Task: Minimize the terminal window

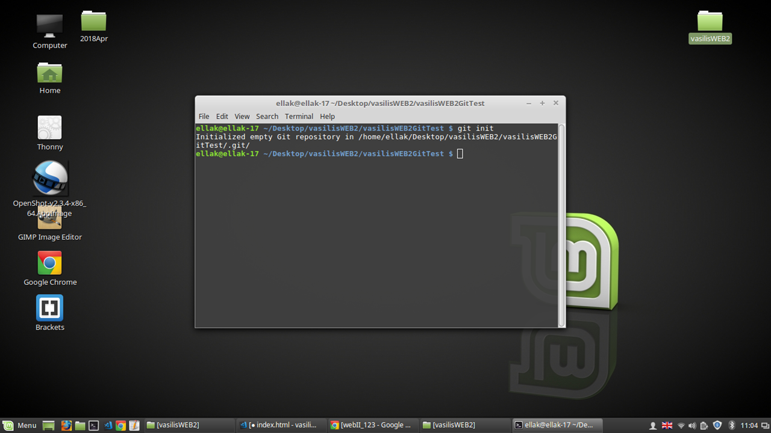Action: pos(529,103)
